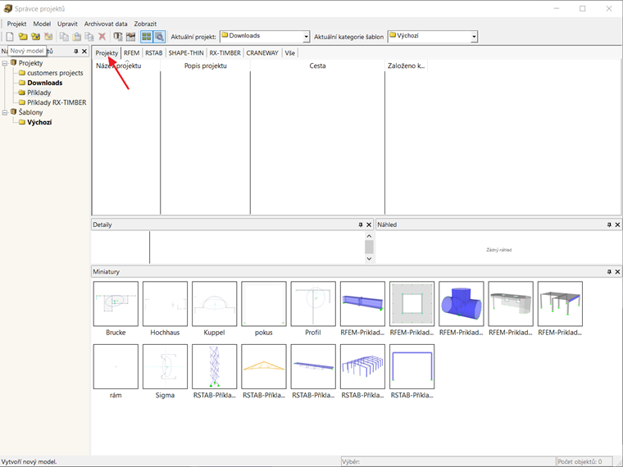This screenshot has width=623, height=467.
Task: Open the Model menu
Action: (x=42, y=24)
